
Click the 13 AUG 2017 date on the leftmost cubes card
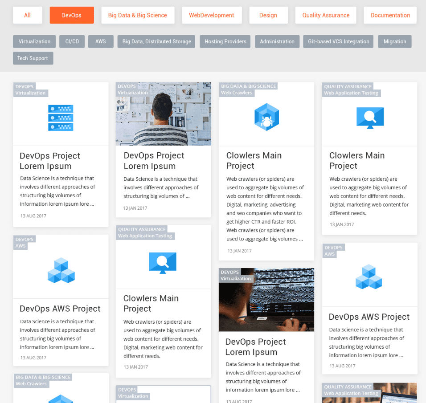(33, 358)
